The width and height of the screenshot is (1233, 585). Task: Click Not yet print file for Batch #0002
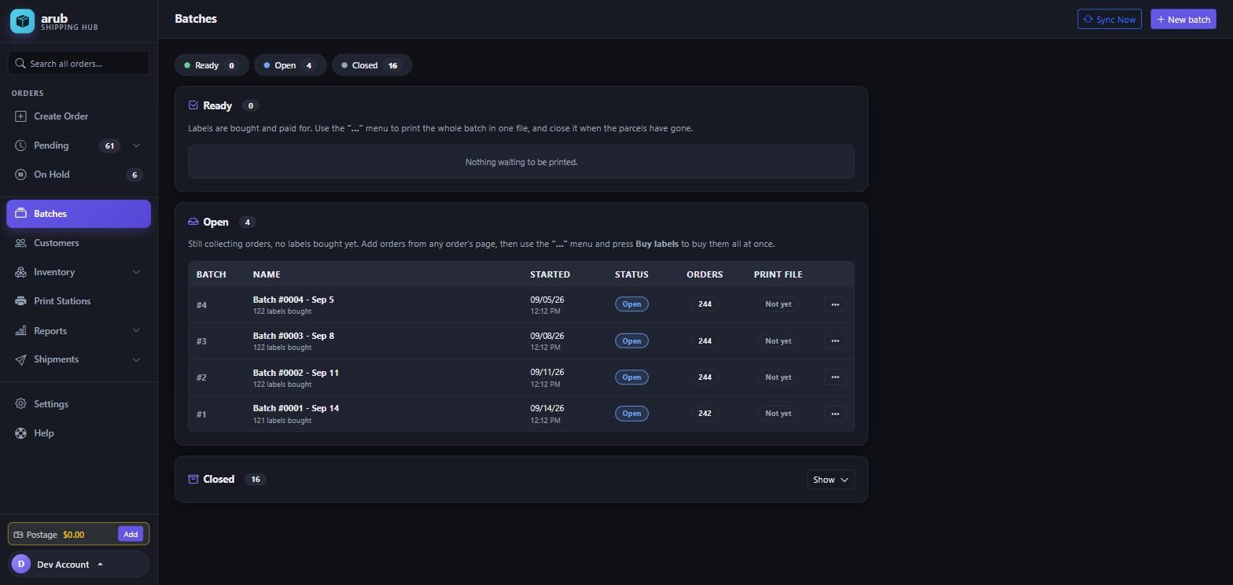(778, 377)
